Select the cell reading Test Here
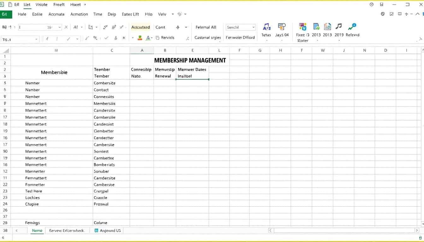 [52, 191]
